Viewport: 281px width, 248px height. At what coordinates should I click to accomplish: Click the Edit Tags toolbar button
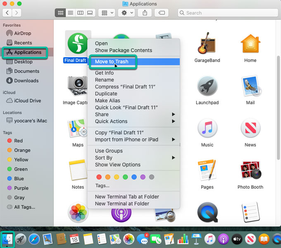click(x=162, y=13)
